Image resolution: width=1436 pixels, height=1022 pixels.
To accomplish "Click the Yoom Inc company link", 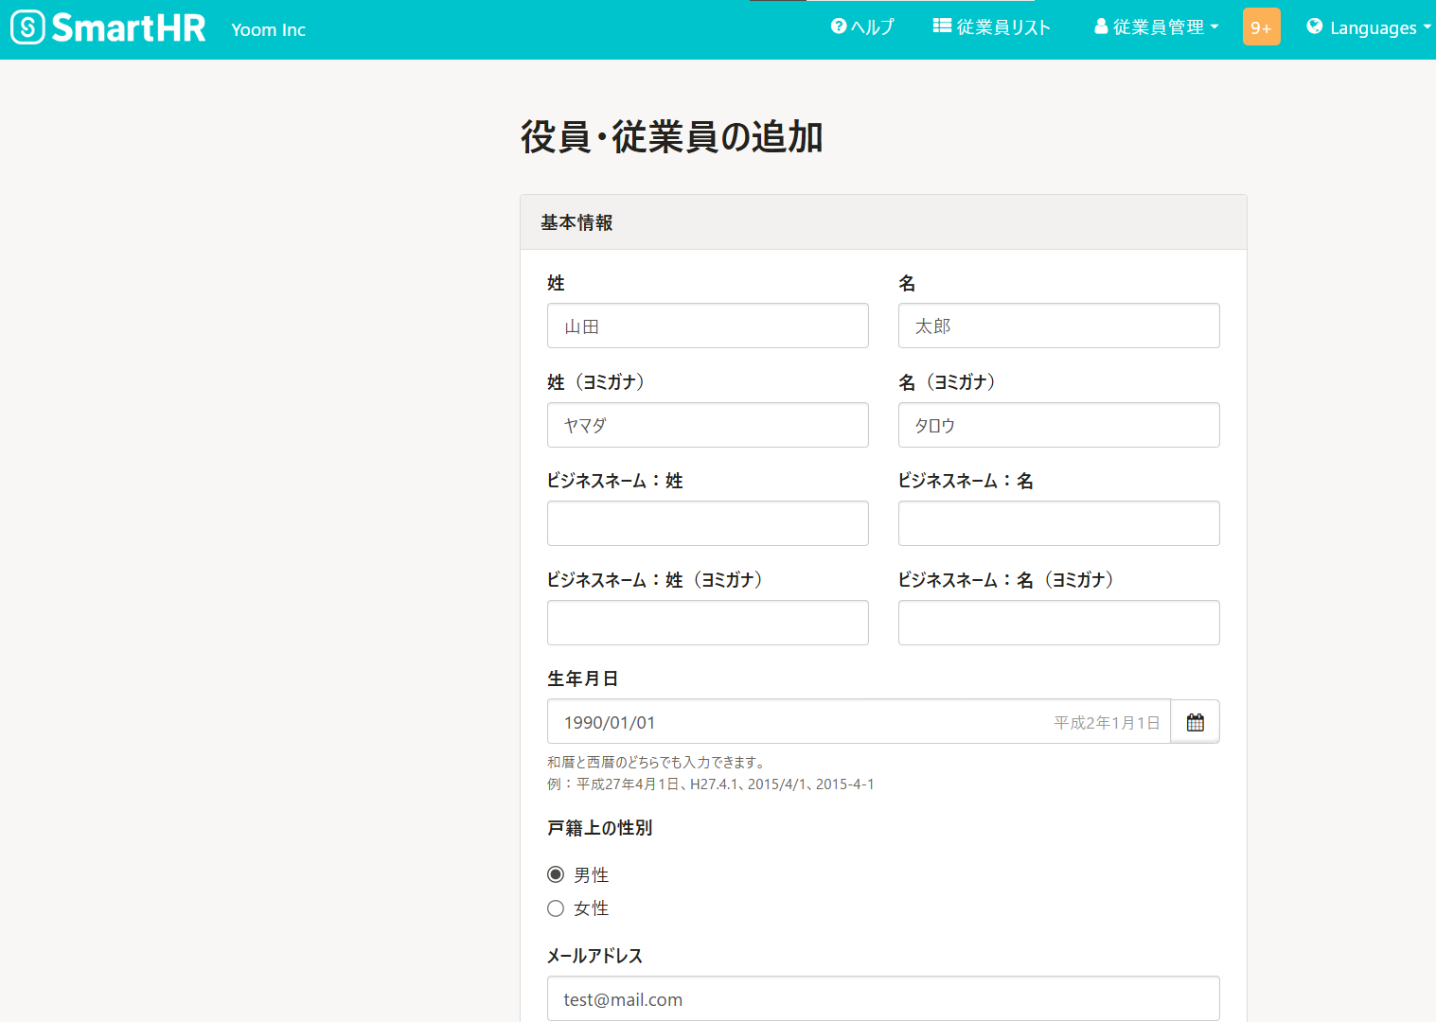I will click(268, 30).
